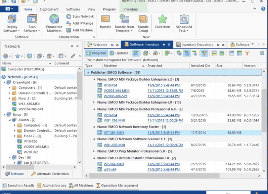Click the Network button at panel bottom

(x=14, y=174)
